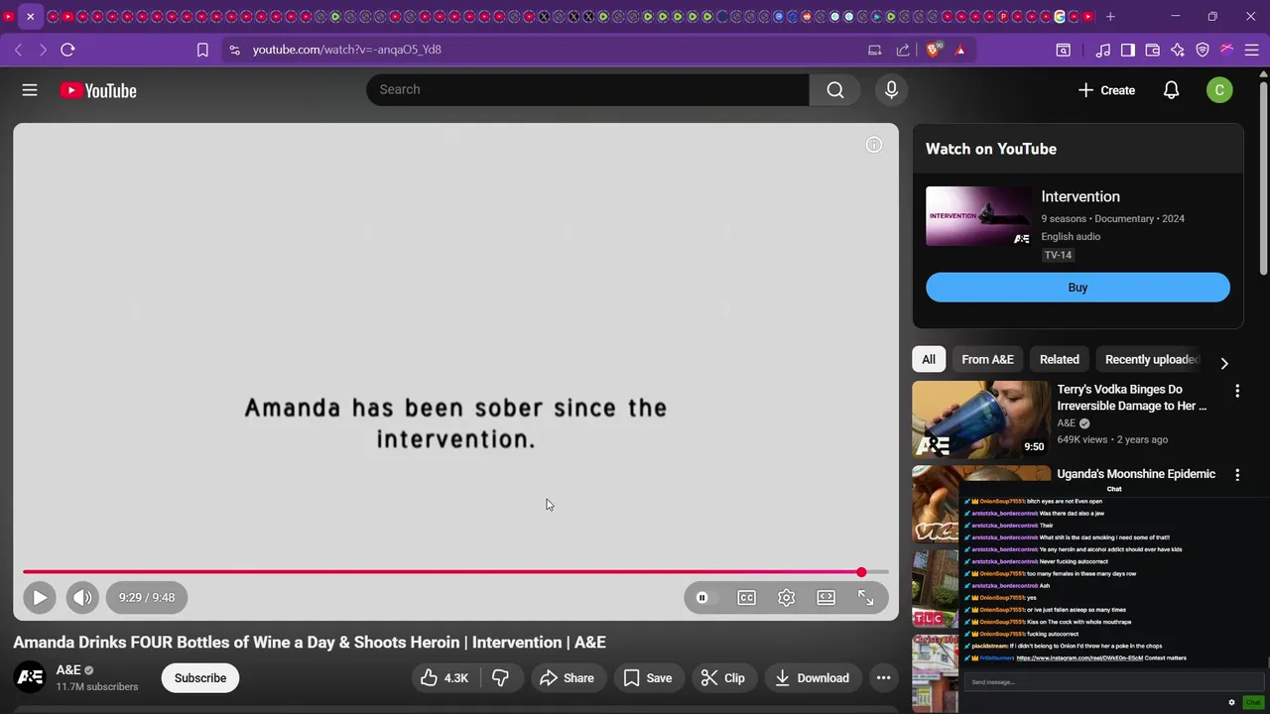Open the account avatar menu

1219,90
